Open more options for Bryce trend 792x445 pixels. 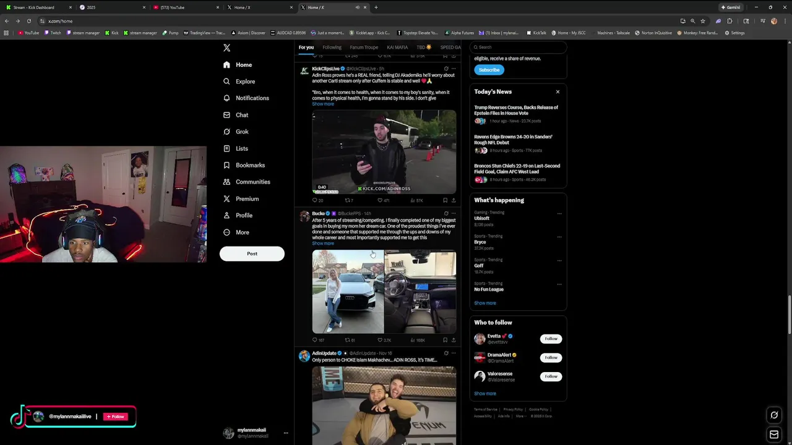click(559, 237)
